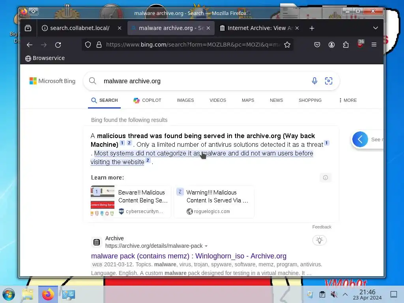The width and height of the screenshot is (404, 303).
Task: Click the show desktop button in tray
Action: click(394, 294)
